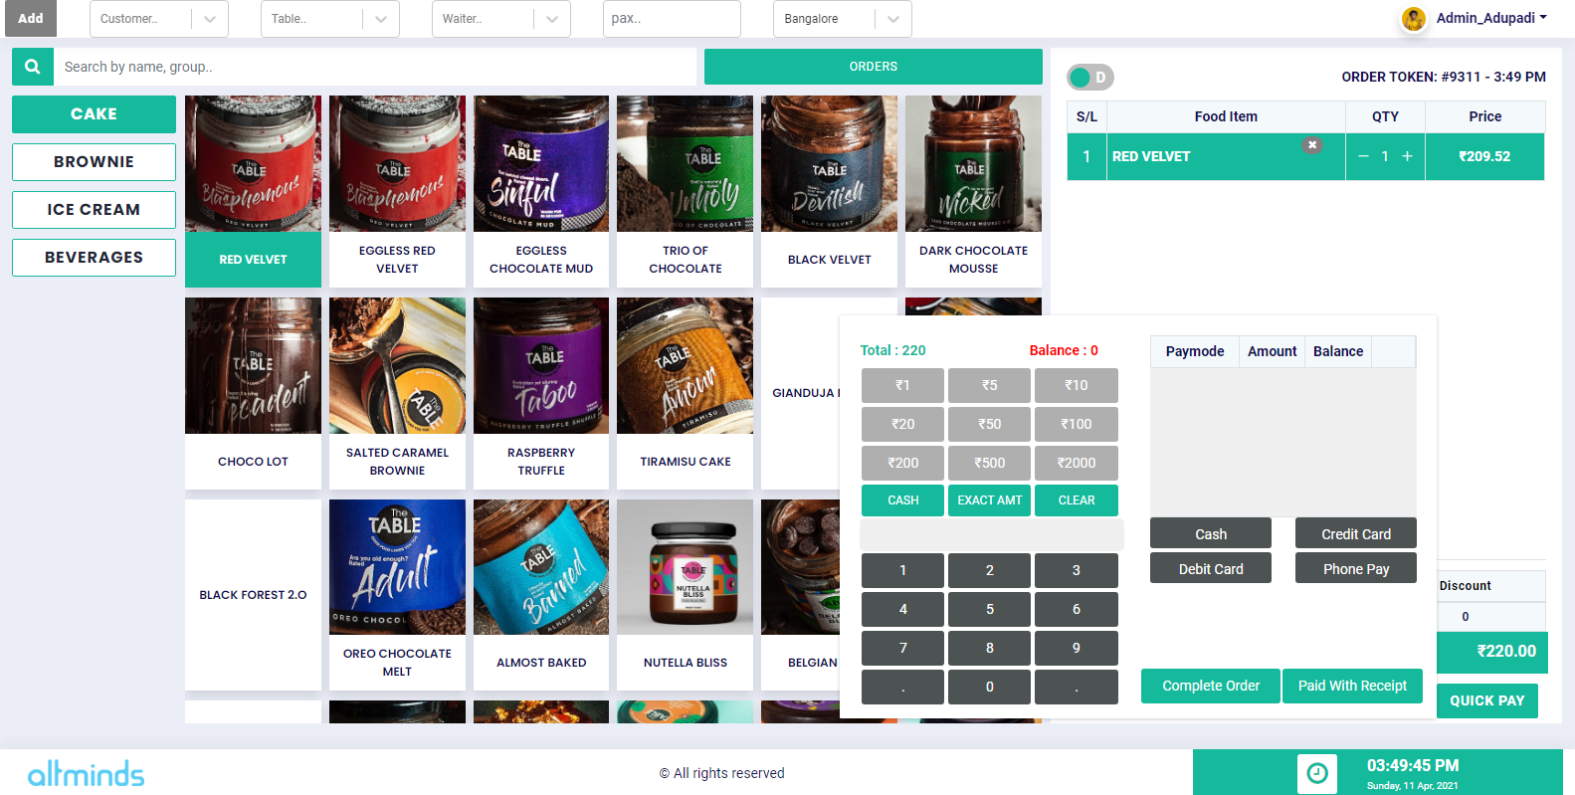Click the search magnifier icon

click(x=33, y=67)
